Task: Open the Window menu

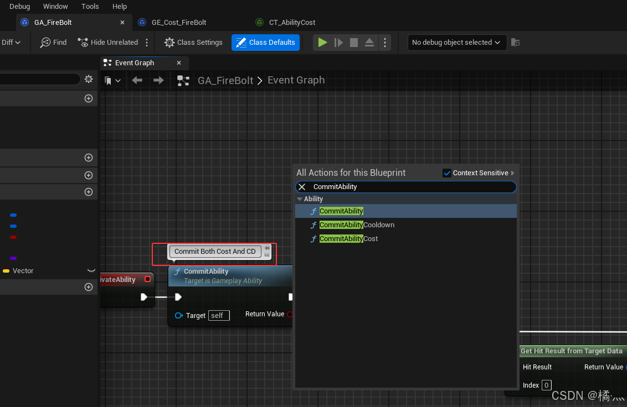Action: (55, 7)
